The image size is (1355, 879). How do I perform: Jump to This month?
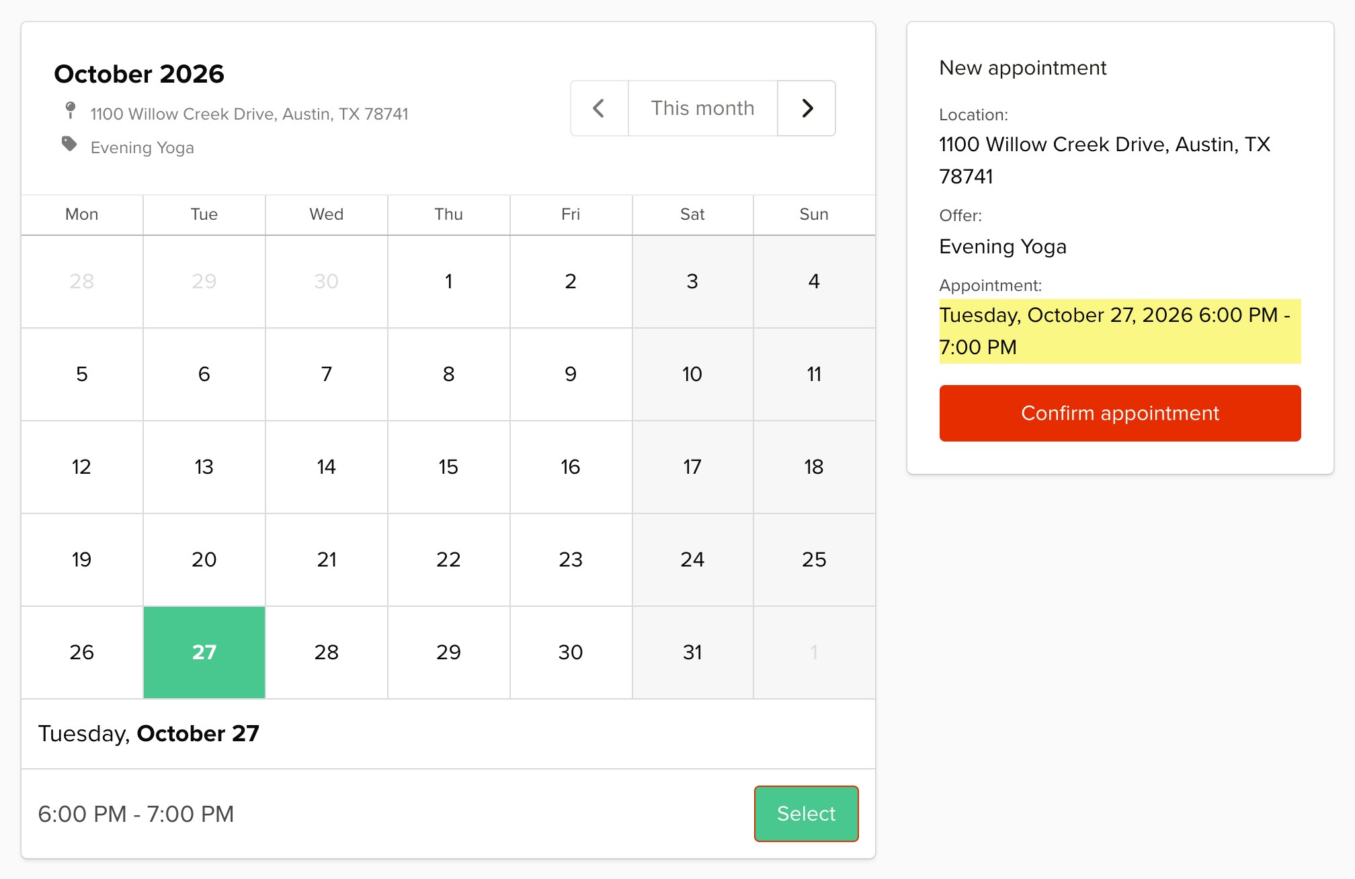(703, 108)
